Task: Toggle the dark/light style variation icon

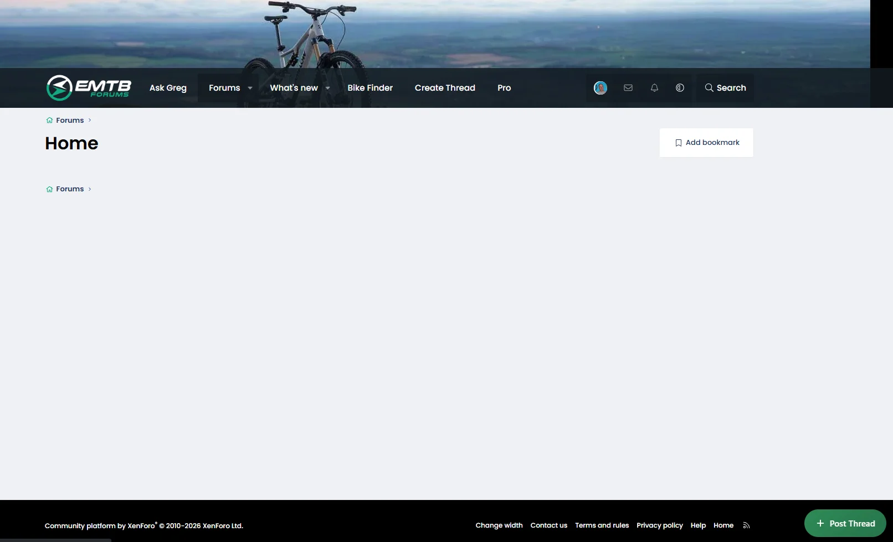Action: (x=680, y=88)
